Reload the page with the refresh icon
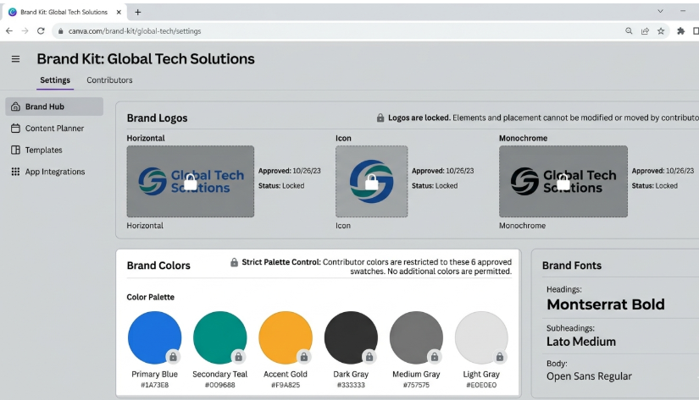The width and height of the screenshot is (699, 400). tap(41, 30)
